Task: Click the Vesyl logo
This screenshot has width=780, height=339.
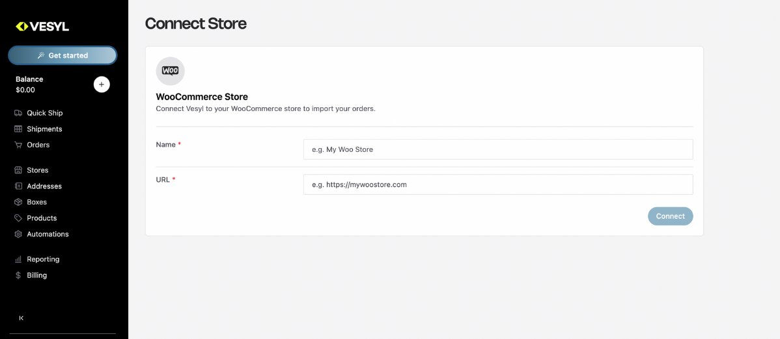Action: tap(42, 27)
